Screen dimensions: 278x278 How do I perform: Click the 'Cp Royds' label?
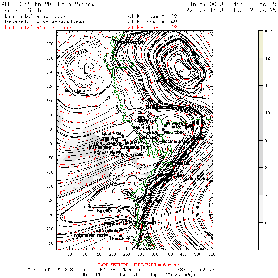coord(145,133)
